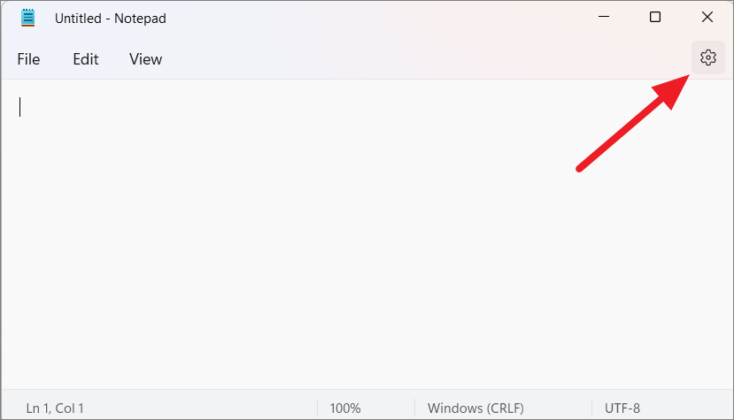Screen dimensions: 734x420
Task: Open the View menu
Action: [x=145, y=59]
